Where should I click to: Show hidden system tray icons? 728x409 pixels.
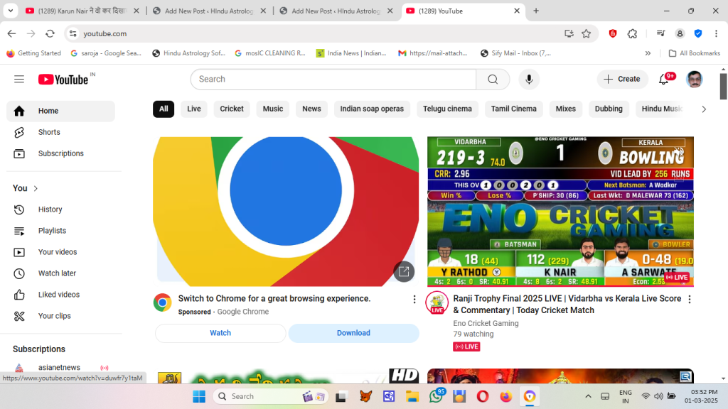click(x=588, y=396)
